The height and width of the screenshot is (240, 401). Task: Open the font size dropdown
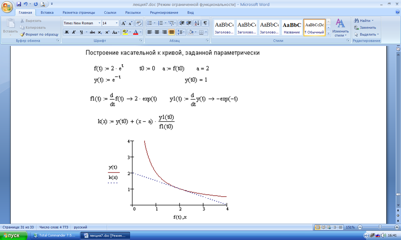point(117,23)
